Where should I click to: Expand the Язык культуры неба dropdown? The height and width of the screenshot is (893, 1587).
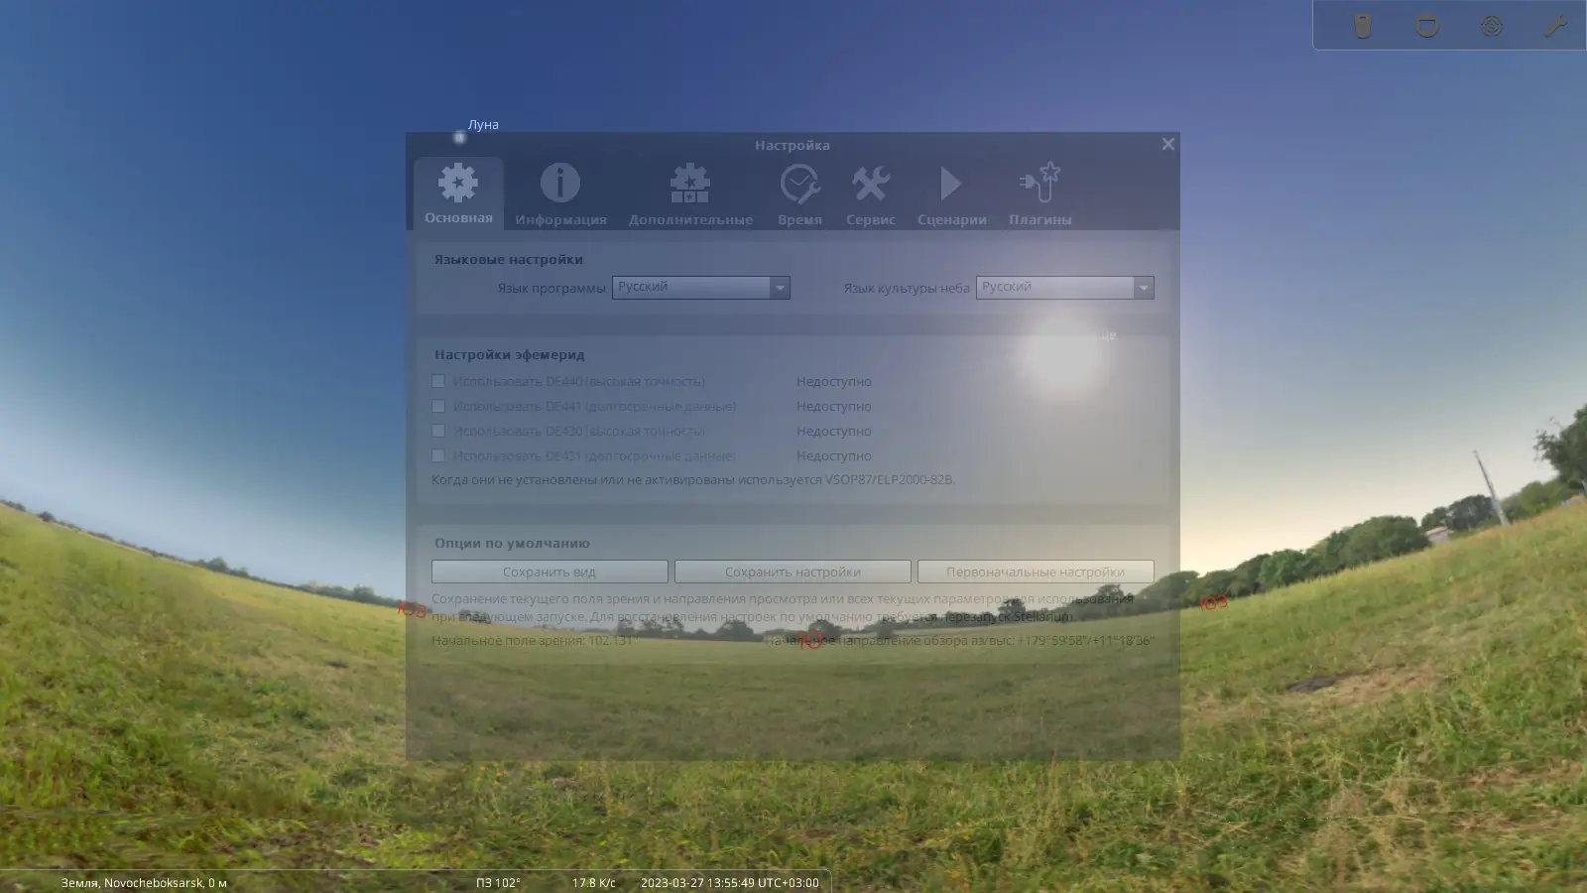[x=1065, y=288]
